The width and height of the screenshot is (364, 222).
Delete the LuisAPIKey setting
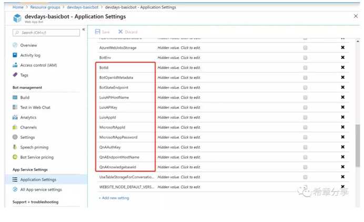click(342, 107)
